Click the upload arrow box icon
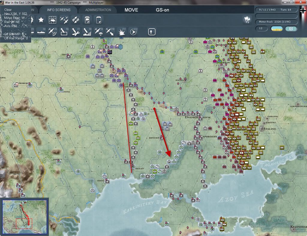Screen dimensions: 307x236 click(151, 32)
